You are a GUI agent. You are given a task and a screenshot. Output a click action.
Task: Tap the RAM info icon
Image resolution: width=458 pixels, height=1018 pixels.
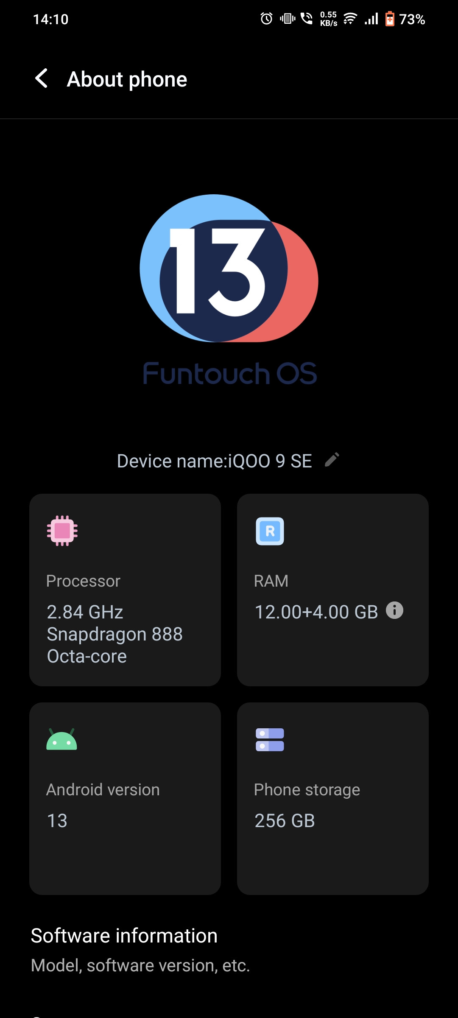tap(394, 610)
